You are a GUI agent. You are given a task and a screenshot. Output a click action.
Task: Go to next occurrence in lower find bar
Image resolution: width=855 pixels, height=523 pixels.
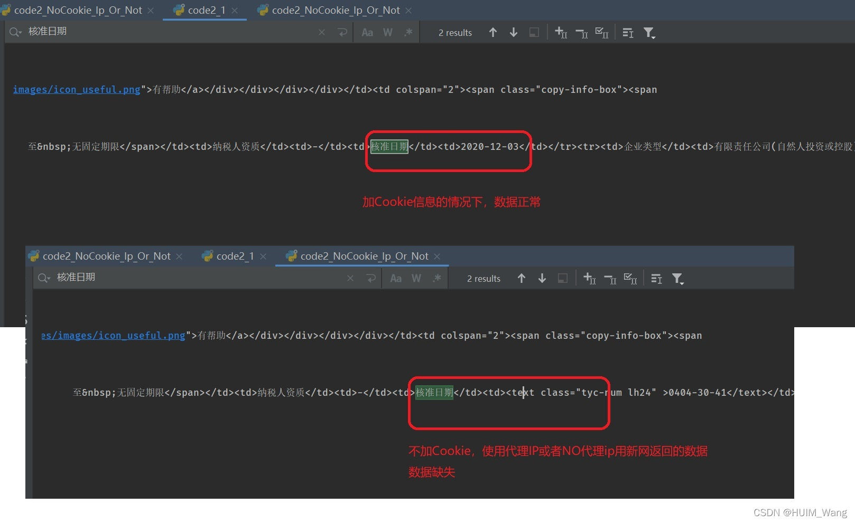coord(542,278)
